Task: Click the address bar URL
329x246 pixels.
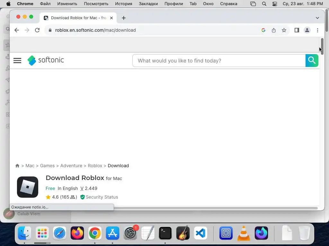Action: (95, 30)
